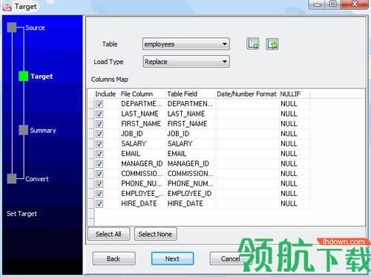Click the Include column header
The image size is (371, 277).
pos(105,94)
